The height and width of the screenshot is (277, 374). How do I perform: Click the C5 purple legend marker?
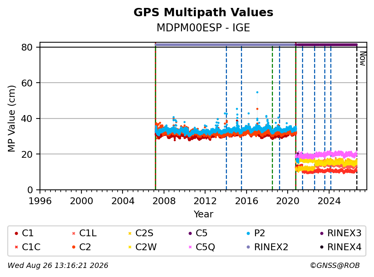[x=190, y=234]
